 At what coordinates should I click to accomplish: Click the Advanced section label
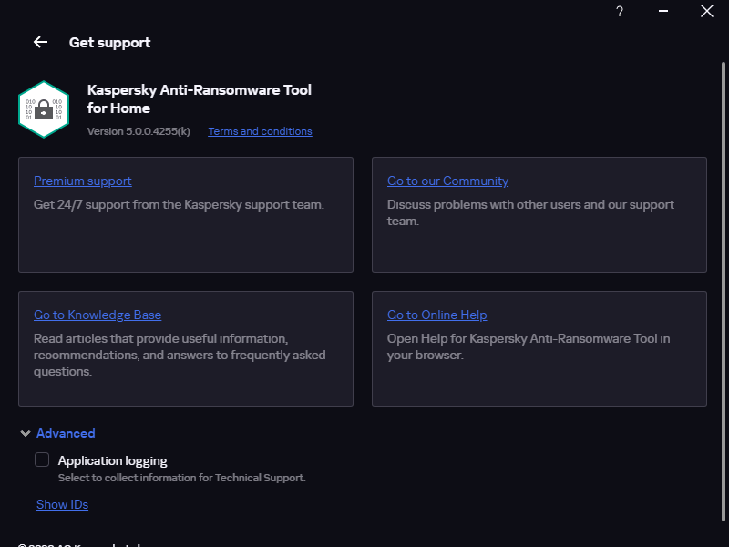tap(66, 433)
